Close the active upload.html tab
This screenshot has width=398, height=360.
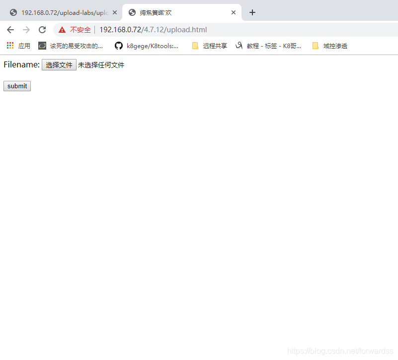tap(234, 12)
